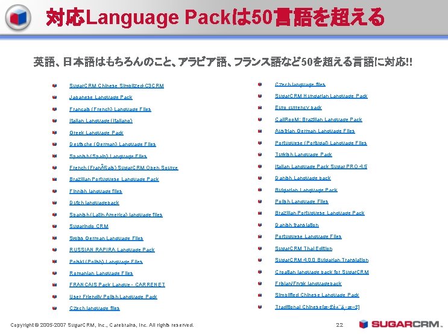Open Portuguese (Portugal) Language Files link
The image size is (448, 334).
[x=321, y=143]
